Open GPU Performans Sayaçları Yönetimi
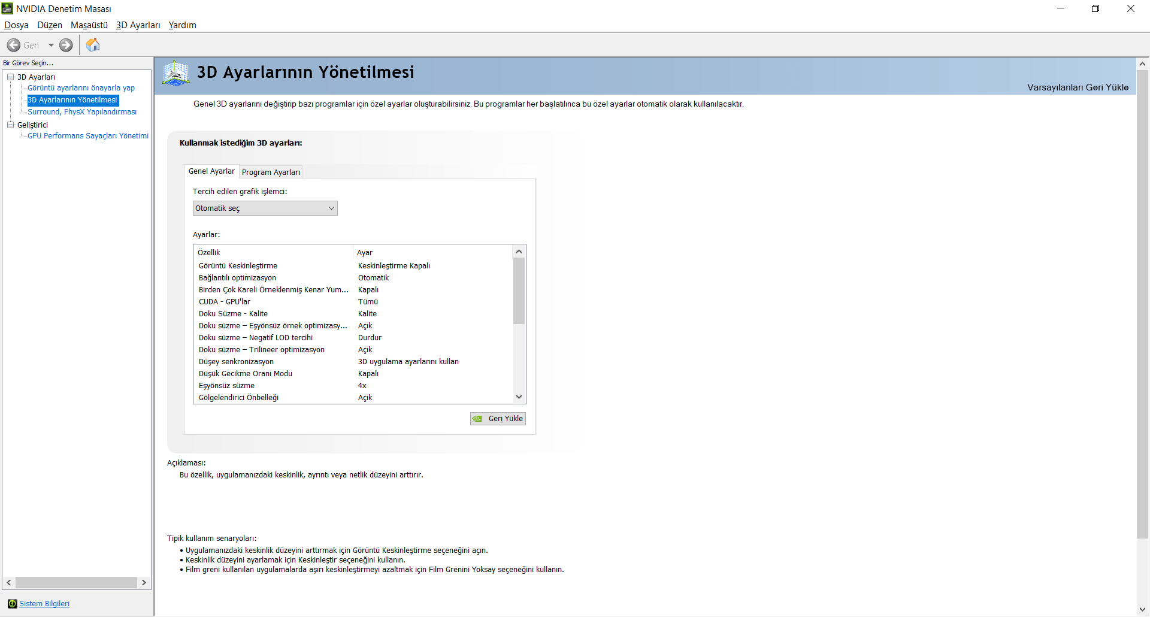This screenshot has height=617, width=1150. pyautogui.click(x=88, y=136)
